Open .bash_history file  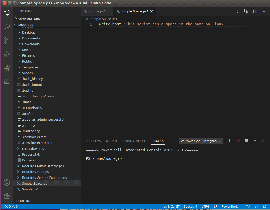tap(47, 79)
